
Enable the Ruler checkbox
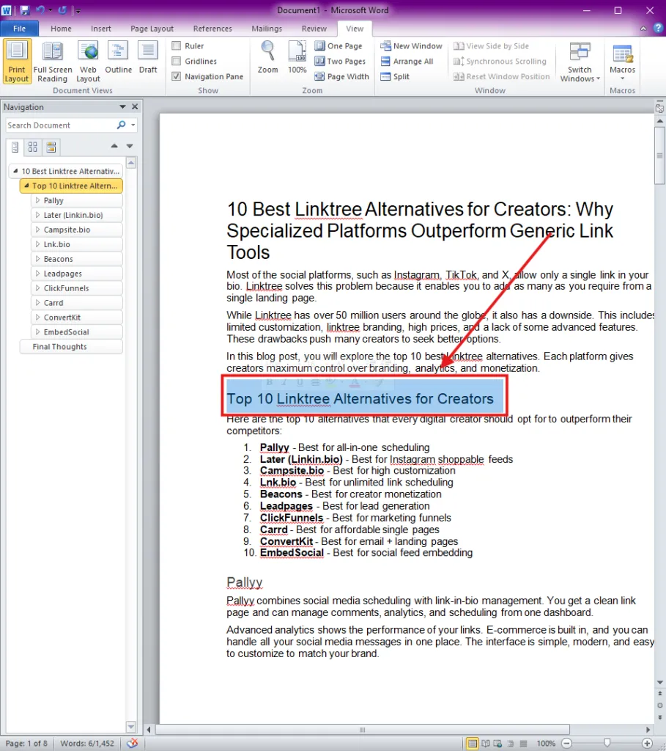[x=177, y=46]
